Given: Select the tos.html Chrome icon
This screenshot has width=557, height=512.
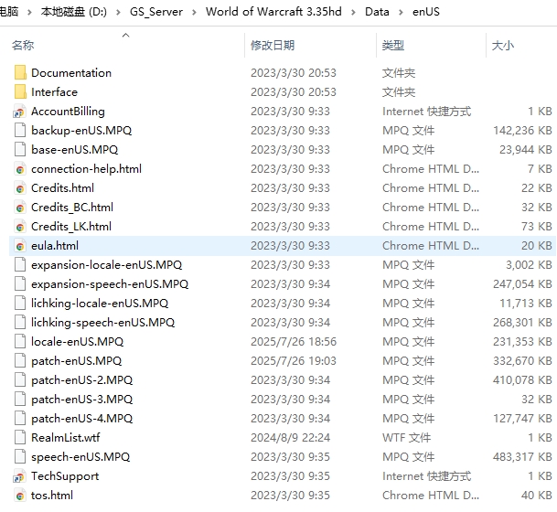Looking at the screenshot, I should point(20,496).
